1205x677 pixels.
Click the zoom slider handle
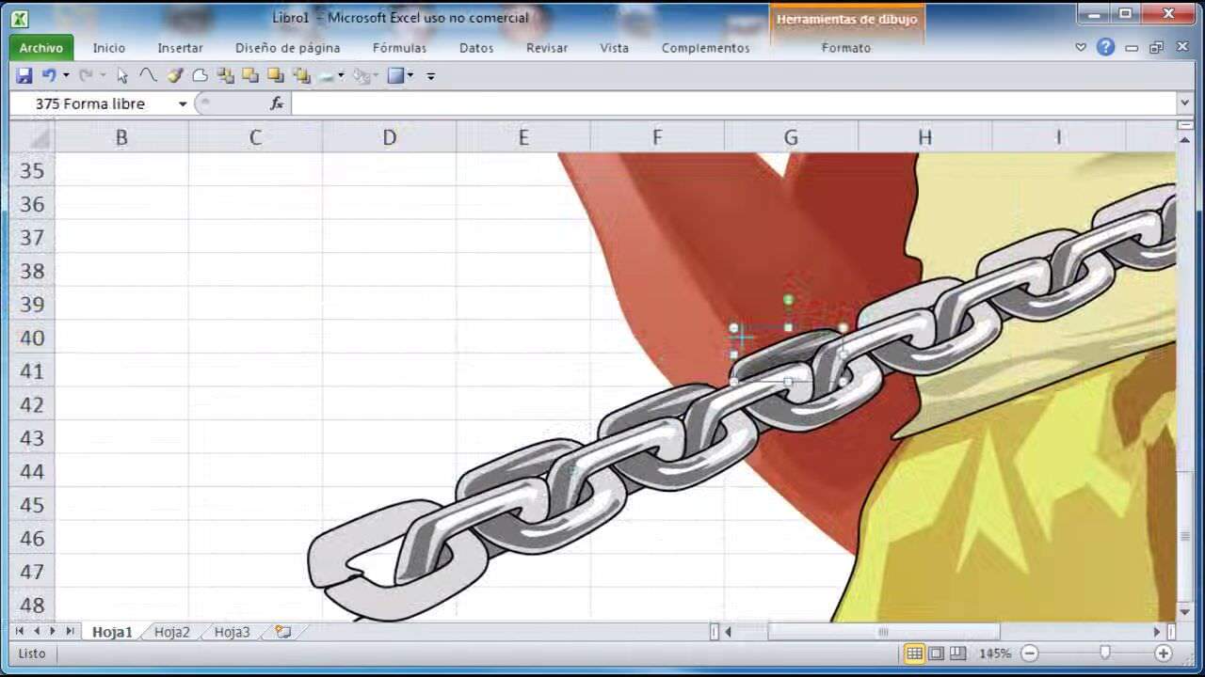[x=1105, y=653]
